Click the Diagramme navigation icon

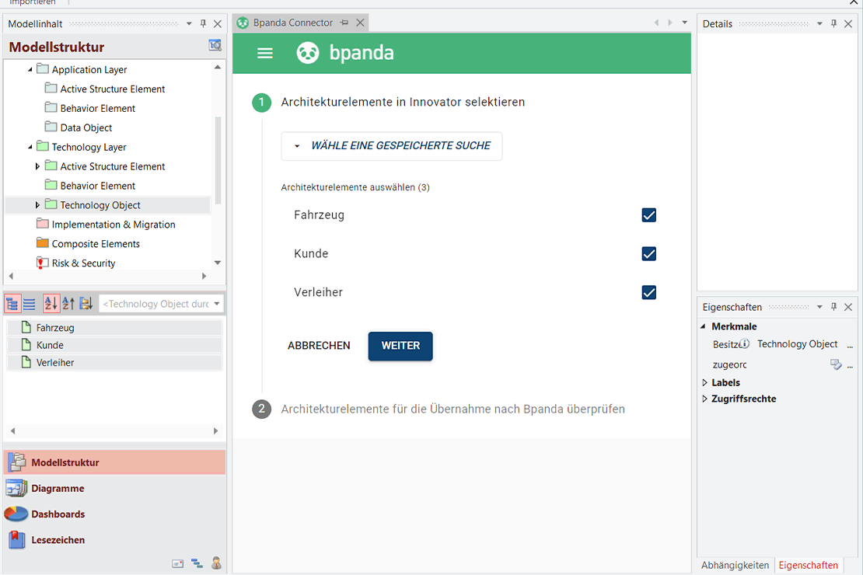(16, 488)
